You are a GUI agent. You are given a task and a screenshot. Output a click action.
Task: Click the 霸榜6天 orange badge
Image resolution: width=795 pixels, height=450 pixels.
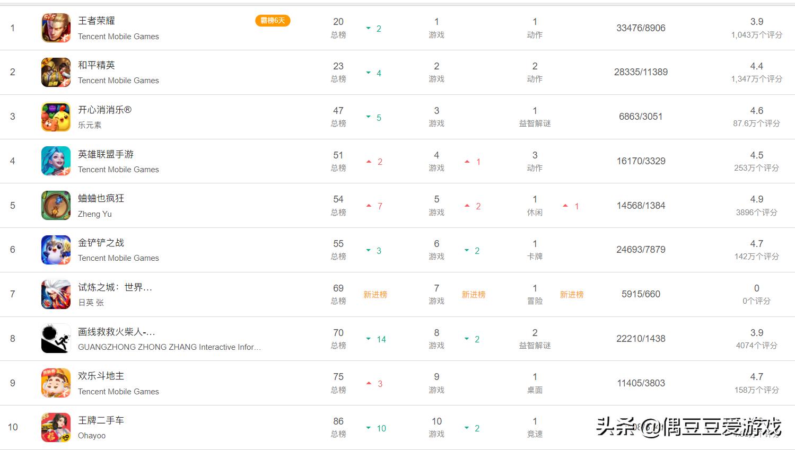click(273, 21)
